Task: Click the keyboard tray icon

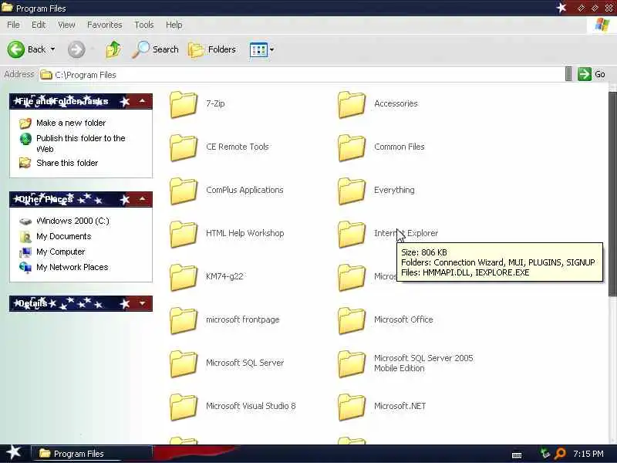Action: tap(517, 455)
